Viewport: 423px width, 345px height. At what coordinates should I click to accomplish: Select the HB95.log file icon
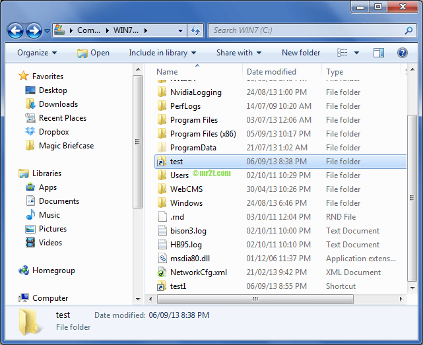[x=162, y=244]
